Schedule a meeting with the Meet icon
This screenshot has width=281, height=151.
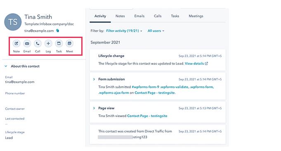[x=69, y=43]
